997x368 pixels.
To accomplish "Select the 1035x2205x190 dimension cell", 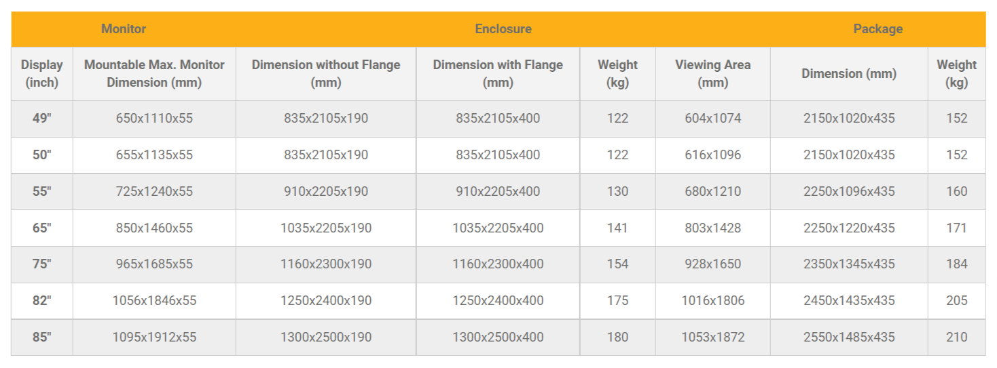I will coord(326,228).
